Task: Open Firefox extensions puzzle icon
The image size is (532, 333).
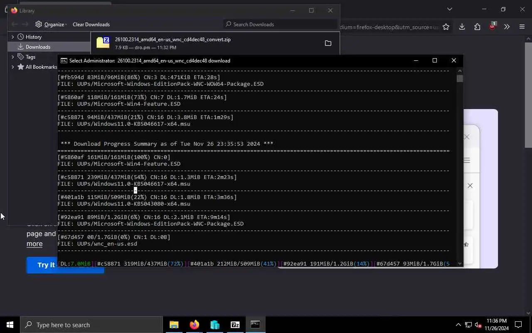Action: click(477, 27)
